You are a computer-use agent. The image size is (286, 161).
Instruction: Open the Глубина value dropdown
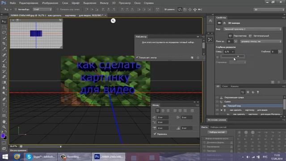tap(280, 52)
